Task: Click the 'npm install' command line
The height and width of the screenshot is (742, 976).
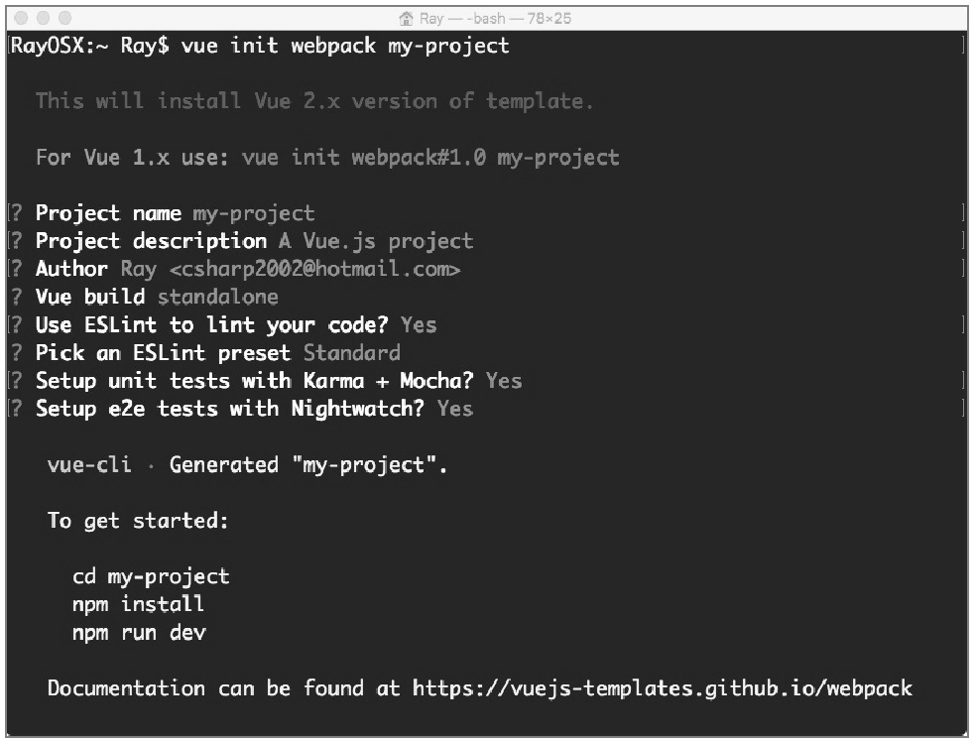Action: pyautogui.click(x=138, y=604)
